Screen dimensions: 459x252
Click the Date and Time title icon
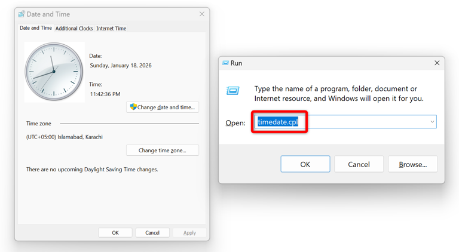22,14
